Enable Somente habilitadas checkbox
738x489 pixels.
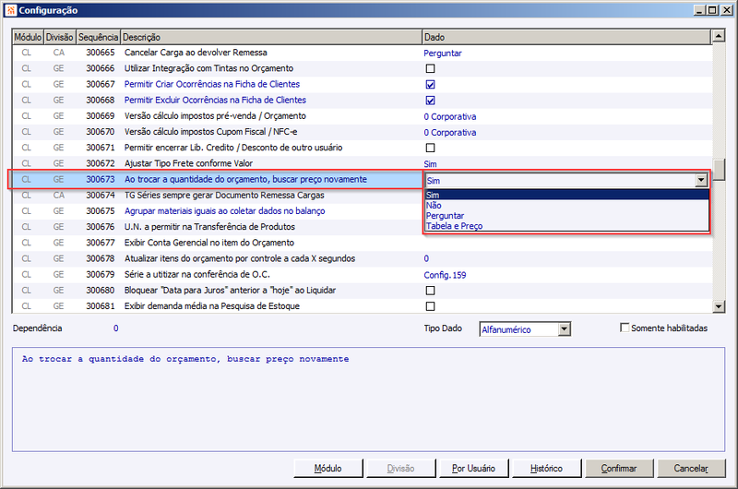625,328
